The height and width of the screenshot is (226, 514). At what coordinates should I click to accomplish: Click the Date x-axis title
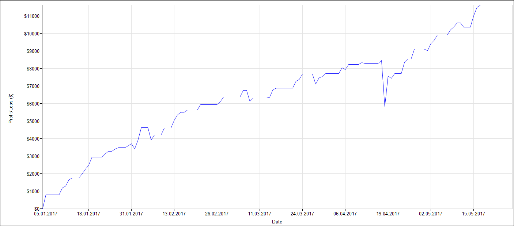point(277,222)
